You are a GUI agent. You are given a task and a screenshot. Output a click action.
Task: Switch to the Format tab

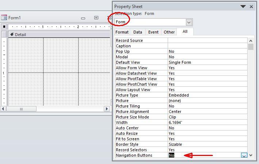(x=122, y=32)
